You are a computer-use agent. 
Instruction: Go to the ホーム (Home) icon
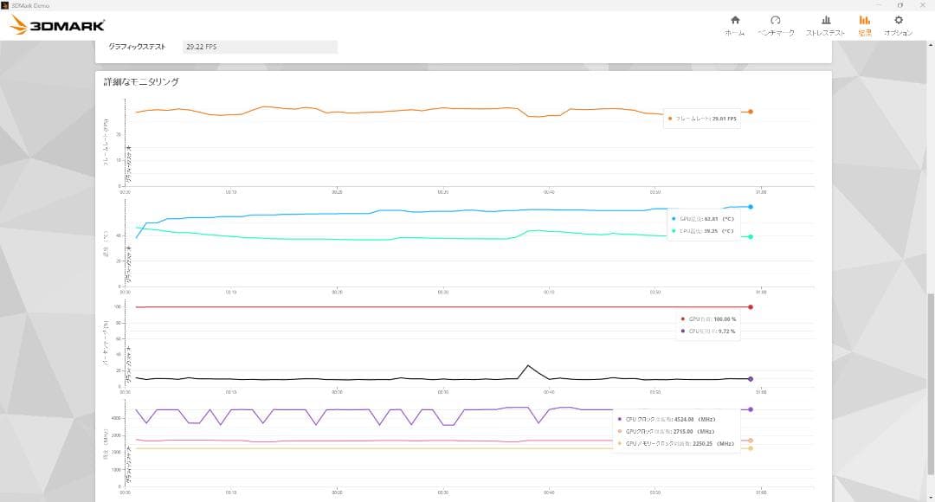click(734, 21)
